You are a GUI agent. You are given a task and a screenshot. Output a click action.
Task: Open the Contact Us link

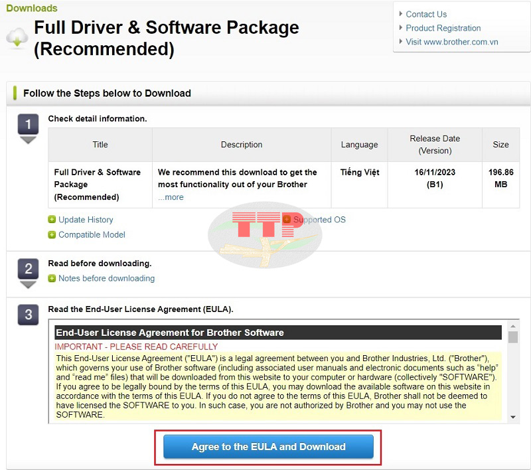pyautogui.click(x=426, y=14)
